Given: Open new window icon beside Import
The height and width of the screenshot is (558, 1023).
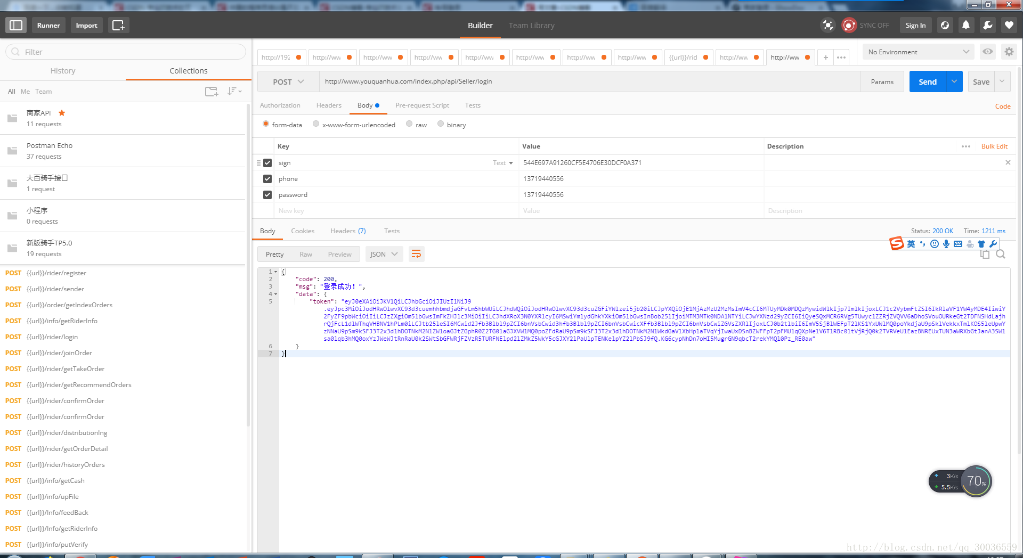Looking at the screenshot, I should click(118, 25).
